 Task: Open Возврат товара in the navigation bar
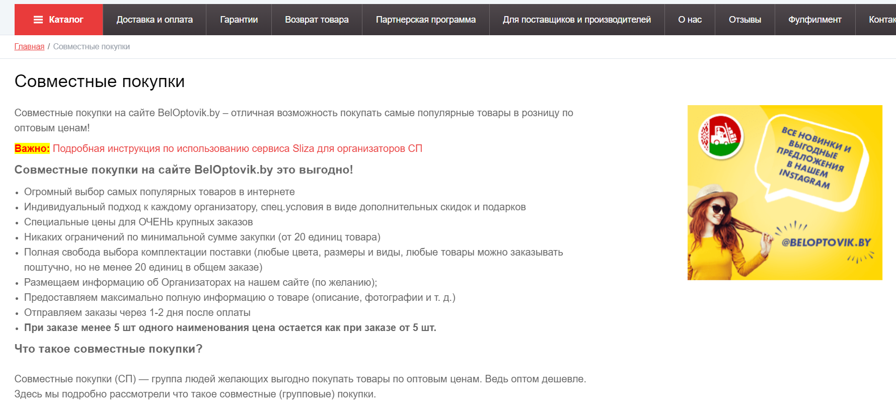[317, 20]
